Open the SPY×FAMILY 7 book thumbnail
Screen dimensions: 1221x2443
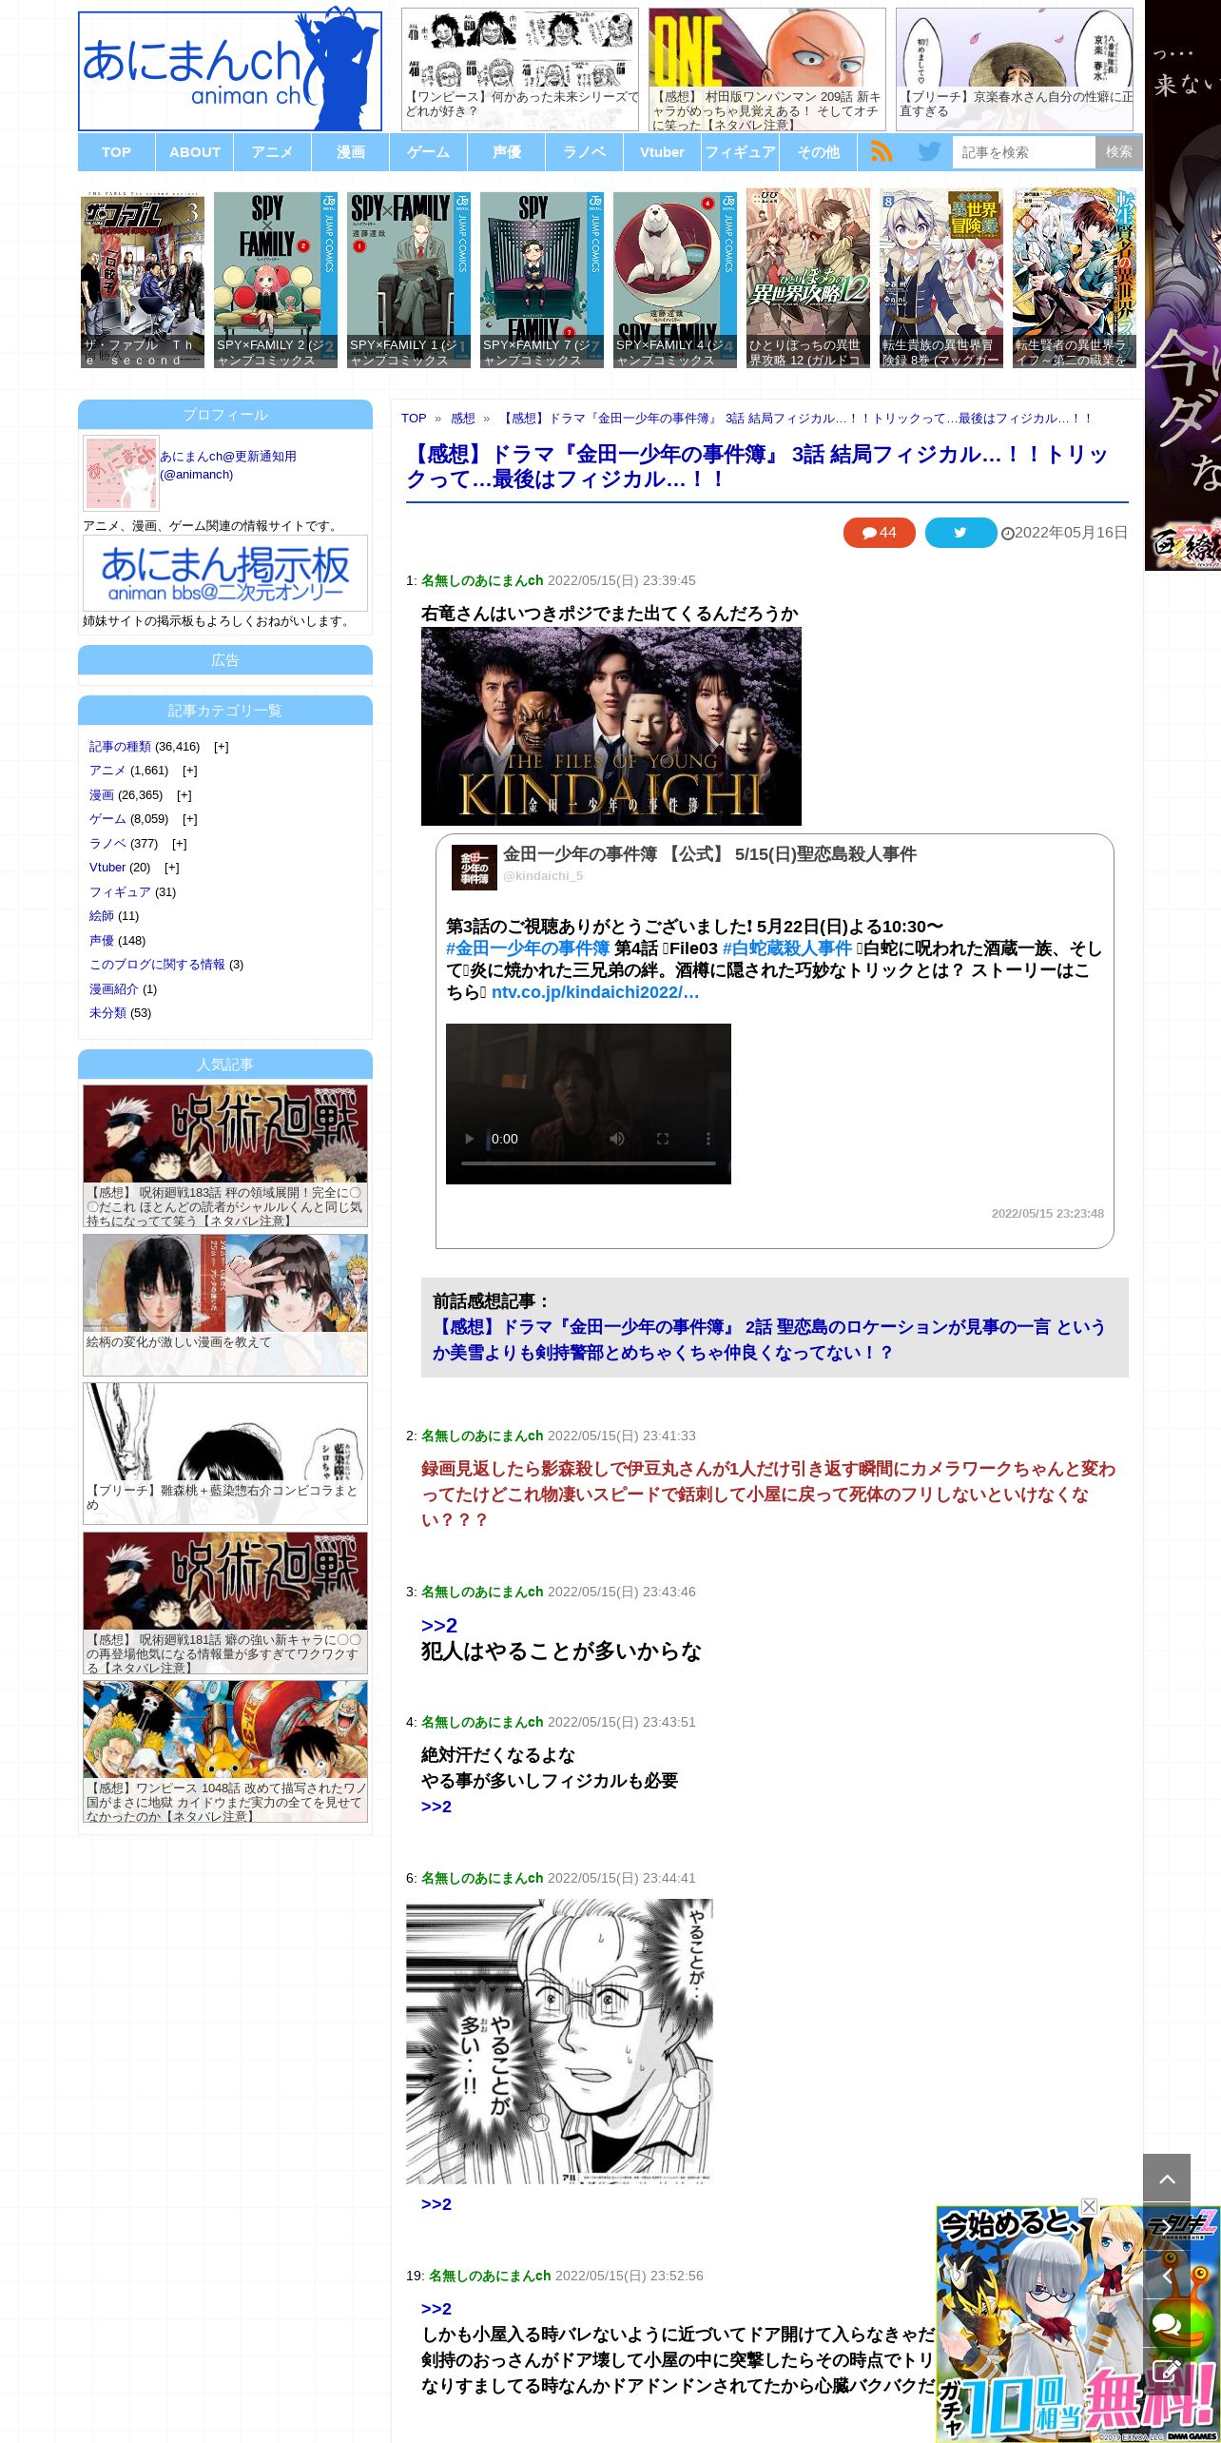542,280
